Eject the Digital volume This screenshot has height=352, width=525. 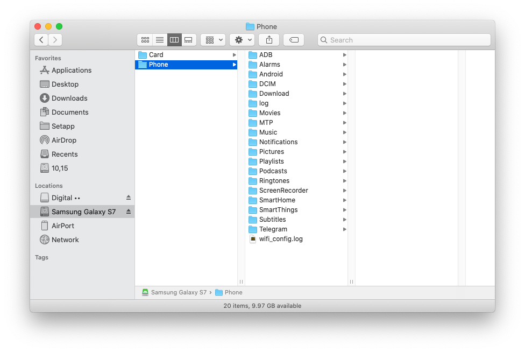(x=128, y=198)
